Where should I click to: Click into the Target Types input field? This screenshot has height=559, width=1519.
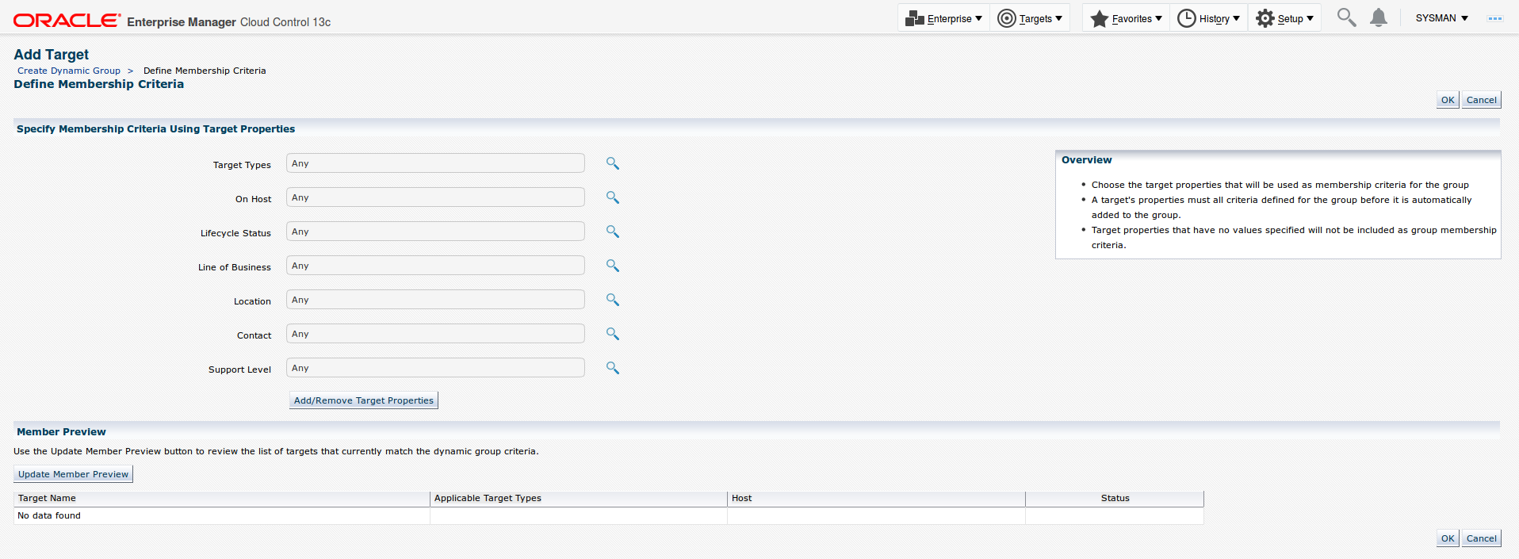pos(435,163)
